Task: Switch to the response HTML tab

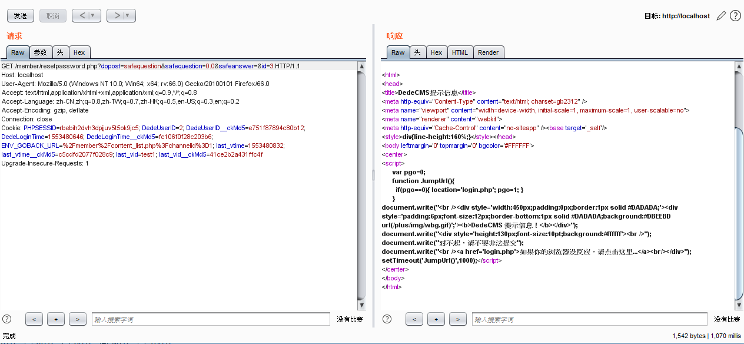Action: pyautogui.click(x=460, y=52)
